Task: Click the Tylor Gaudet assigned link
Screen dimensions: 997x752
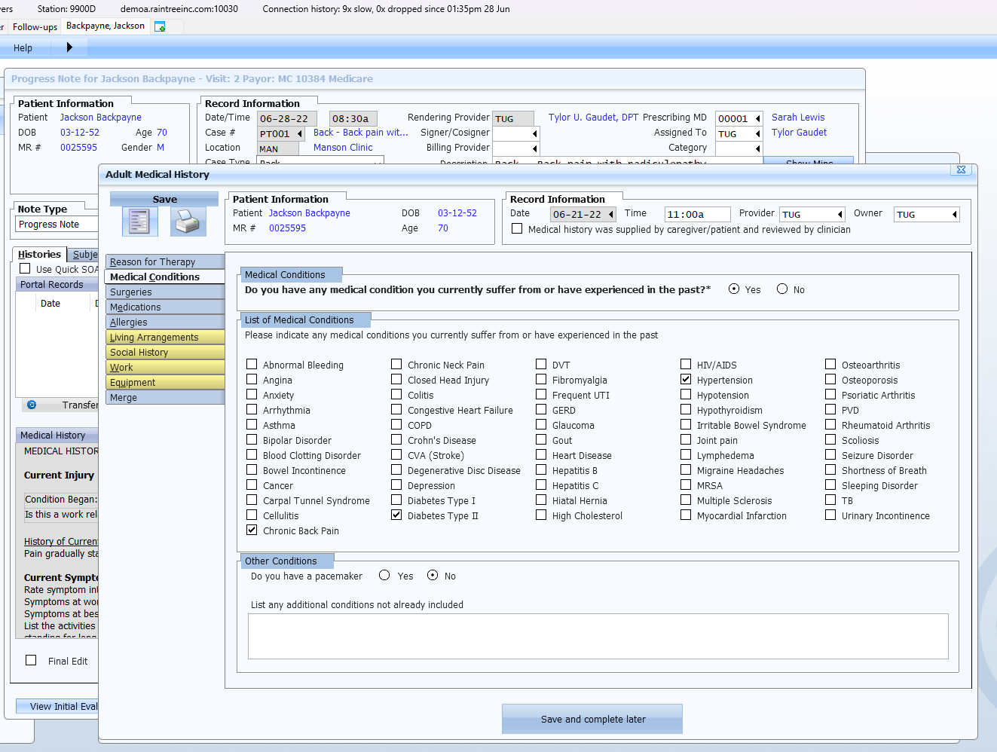Action: [799, 133]
